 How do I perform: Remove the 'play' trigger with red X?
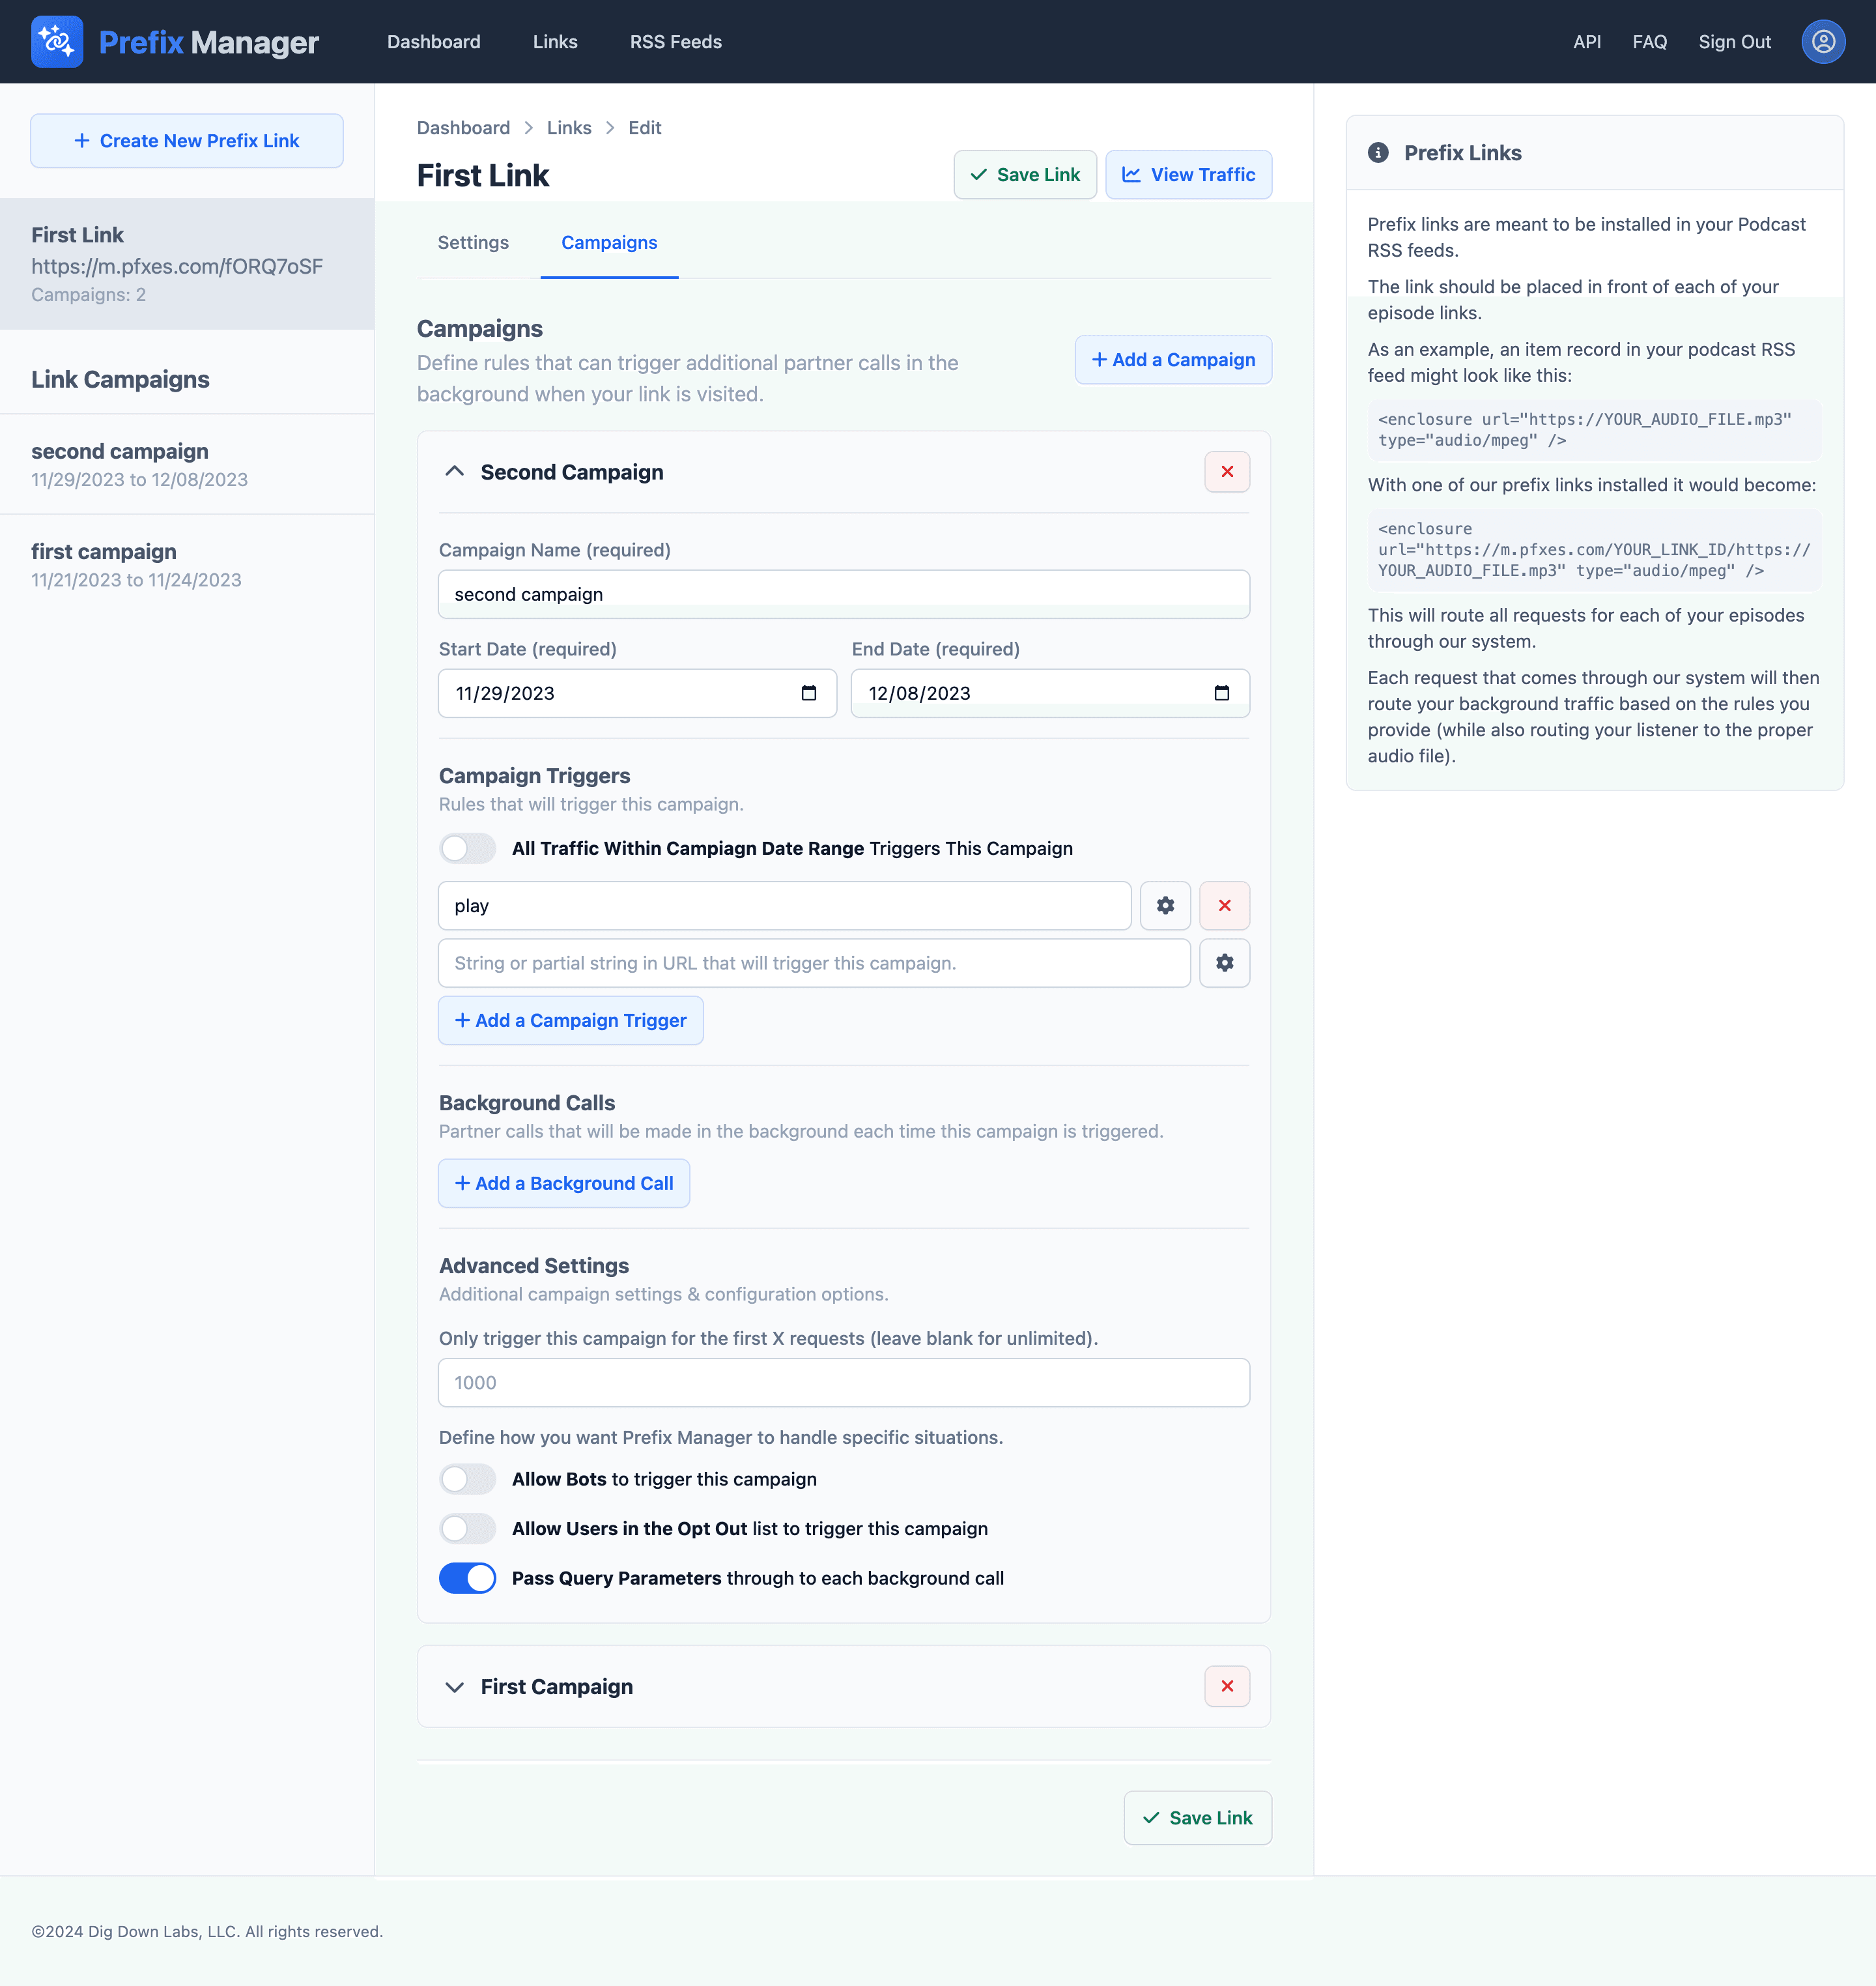click(x=1224, y=906)
